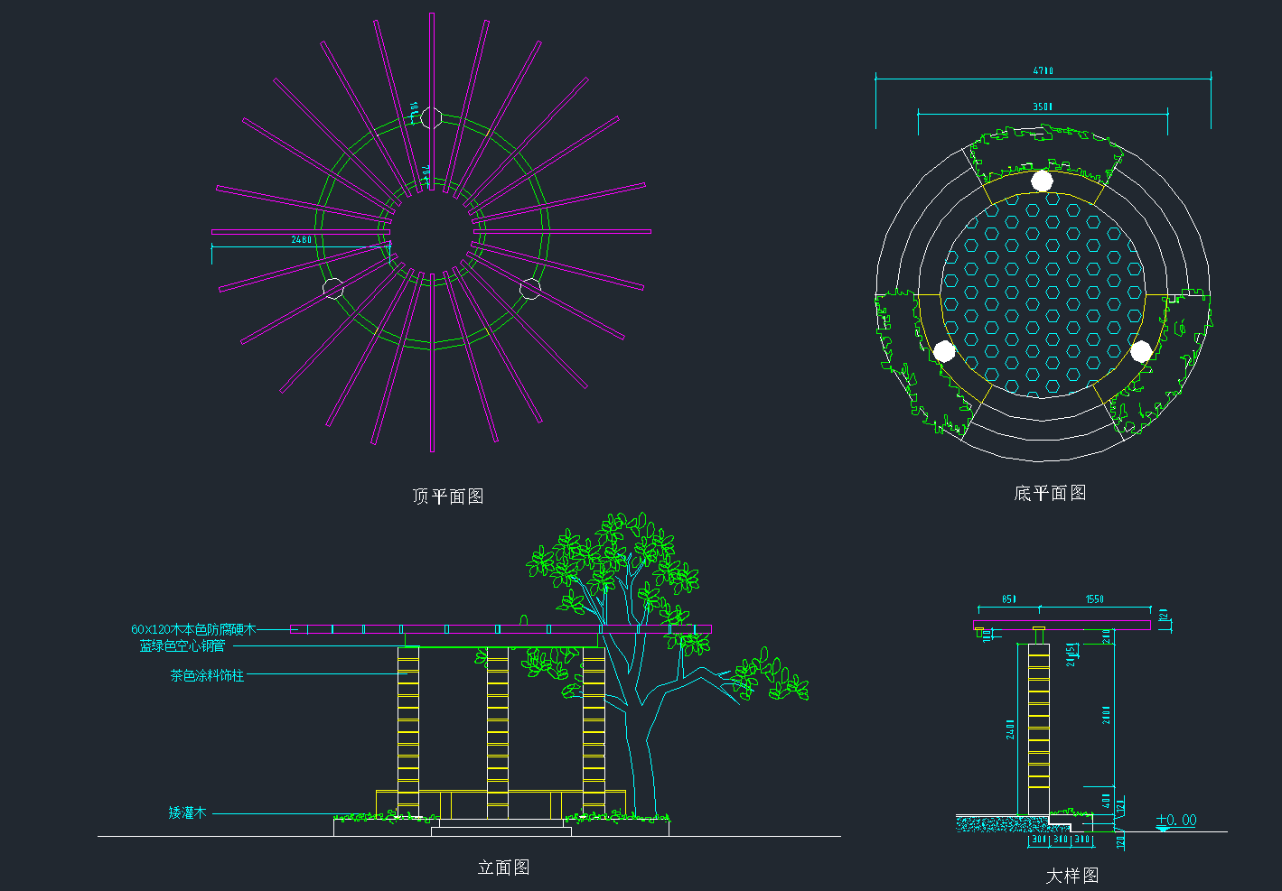Image resolution: width=1282 pixels, height=891 pixels.
Task: Select the 大样图 title text
Action: 1072,876
